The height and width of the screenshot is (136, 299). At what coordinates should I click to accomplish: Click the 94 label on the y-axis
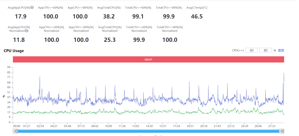[x=9, y=67]
